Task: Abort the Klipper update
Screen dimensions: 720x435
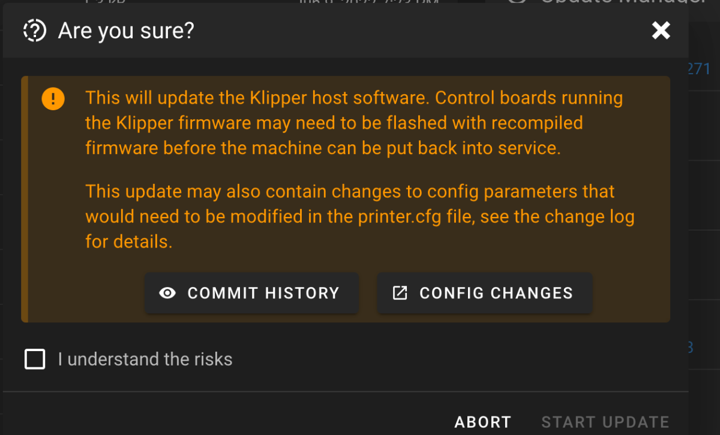Action: [483, 421]
